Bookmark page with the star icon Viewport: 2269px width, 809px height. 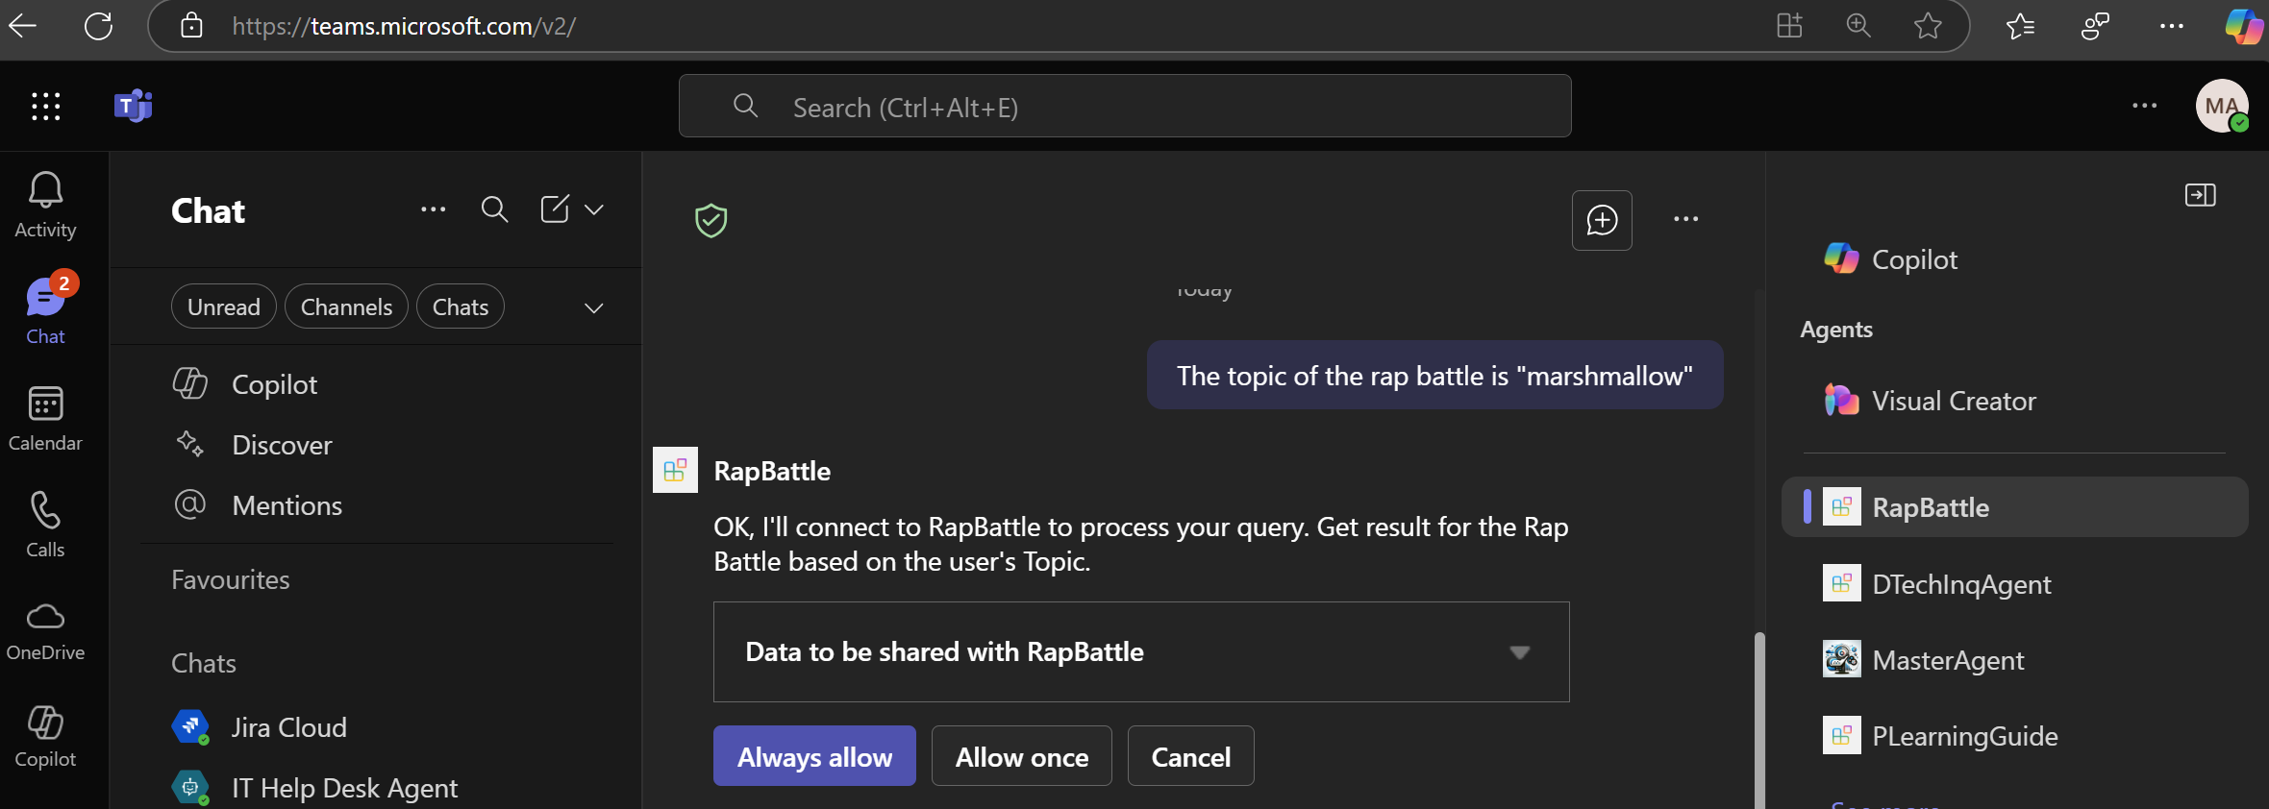point(1928,25)
